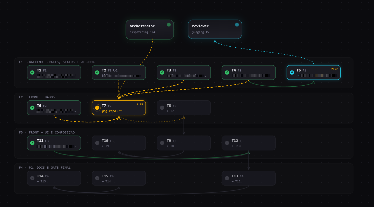Click the green checkmark icon on T3

162,73
